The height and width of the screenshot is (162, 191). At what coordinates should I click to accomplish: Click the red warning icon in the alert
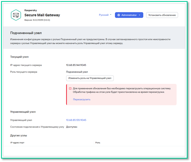(70, 88)
